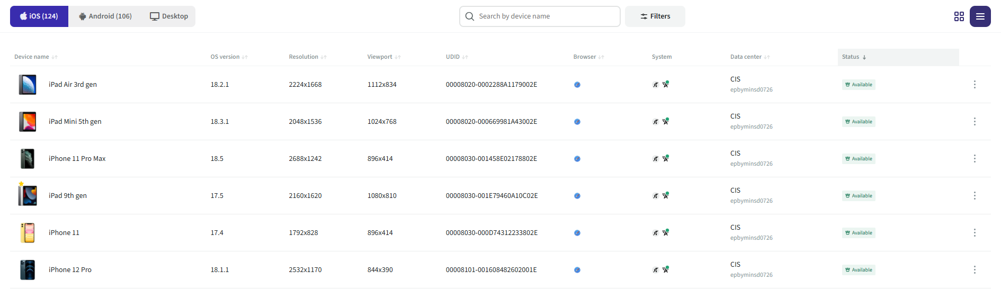Image resolution: width=1001 pixels, height=289 pixels.
Task: Click Available badge for iPhone 12 Pro
Action: [859, 270]
